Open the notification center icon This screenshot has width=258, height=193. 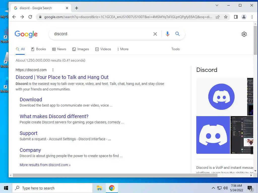250,188
